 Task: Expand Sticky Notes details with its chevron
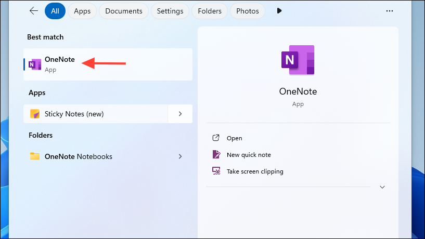point(180,114)
